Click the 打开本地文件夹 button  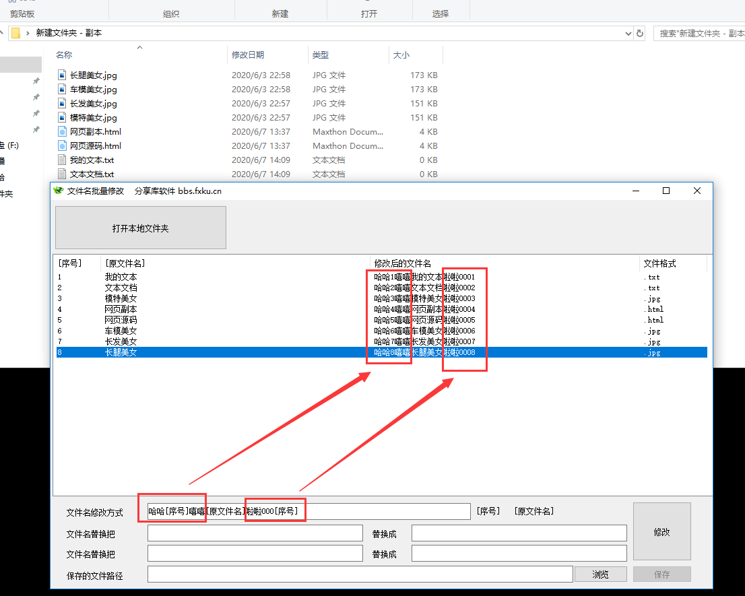[x=141, y=228]
